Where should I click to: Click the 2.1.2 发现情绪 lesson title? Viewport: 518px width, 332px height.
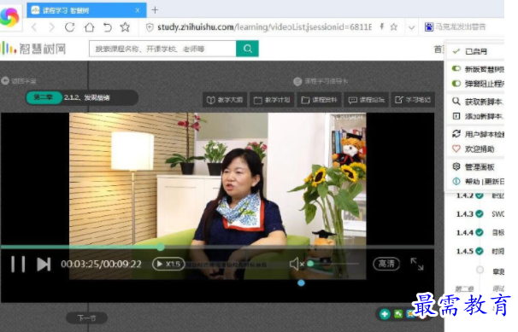pos(87,97)
